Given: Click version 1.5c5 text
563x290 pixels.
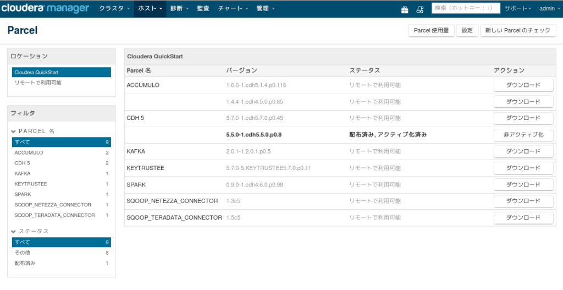Looking at the screenshot, I should point(233,217).
